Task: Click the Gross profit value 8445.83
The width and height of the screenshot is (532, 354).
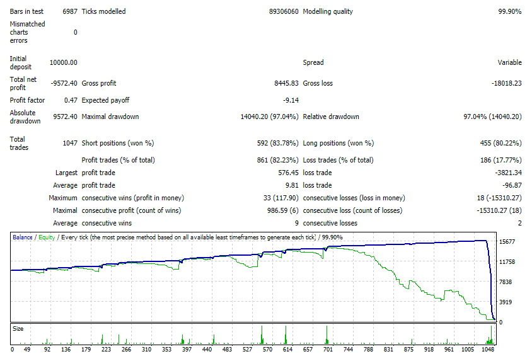Action: [286, 83]
